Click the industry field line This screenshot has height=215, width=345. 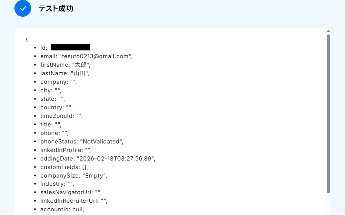(57, 184)
